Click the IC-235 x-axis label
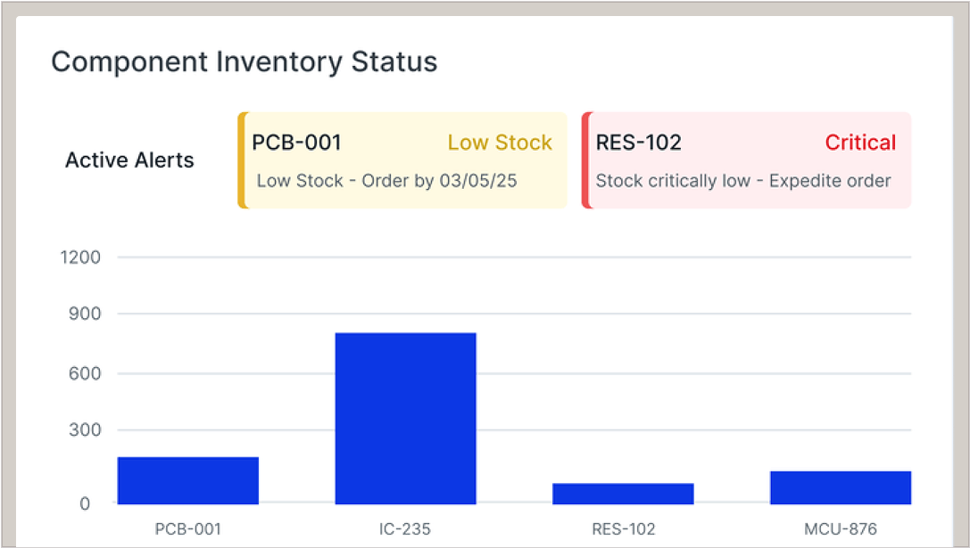Viewport: 970px width, 548px height. tap(405, 528)
